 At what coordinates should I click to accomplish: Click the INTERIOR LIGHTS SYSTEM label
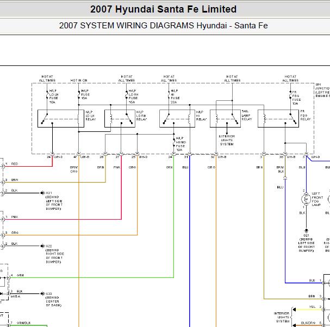pos(282,317)
